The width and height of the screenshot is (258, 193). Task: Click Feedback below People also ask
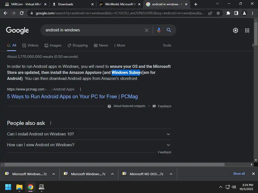point(165,152)
